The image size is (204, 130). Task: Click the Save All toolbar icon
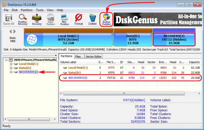pos(9,19)
